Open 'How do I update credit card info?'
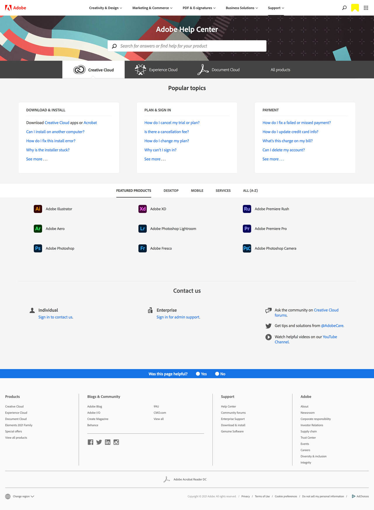 [290, 132]
